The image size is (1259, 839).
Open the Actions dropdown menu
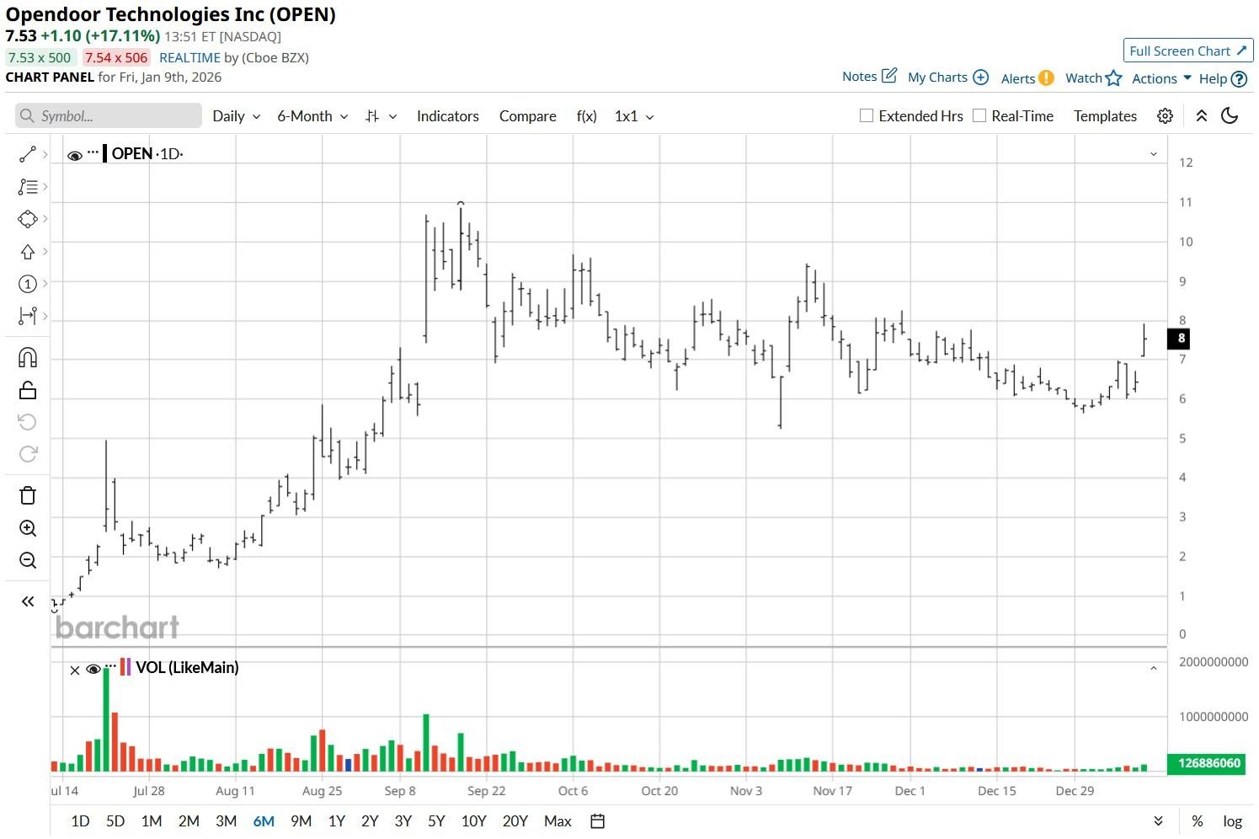point(1161,78)
